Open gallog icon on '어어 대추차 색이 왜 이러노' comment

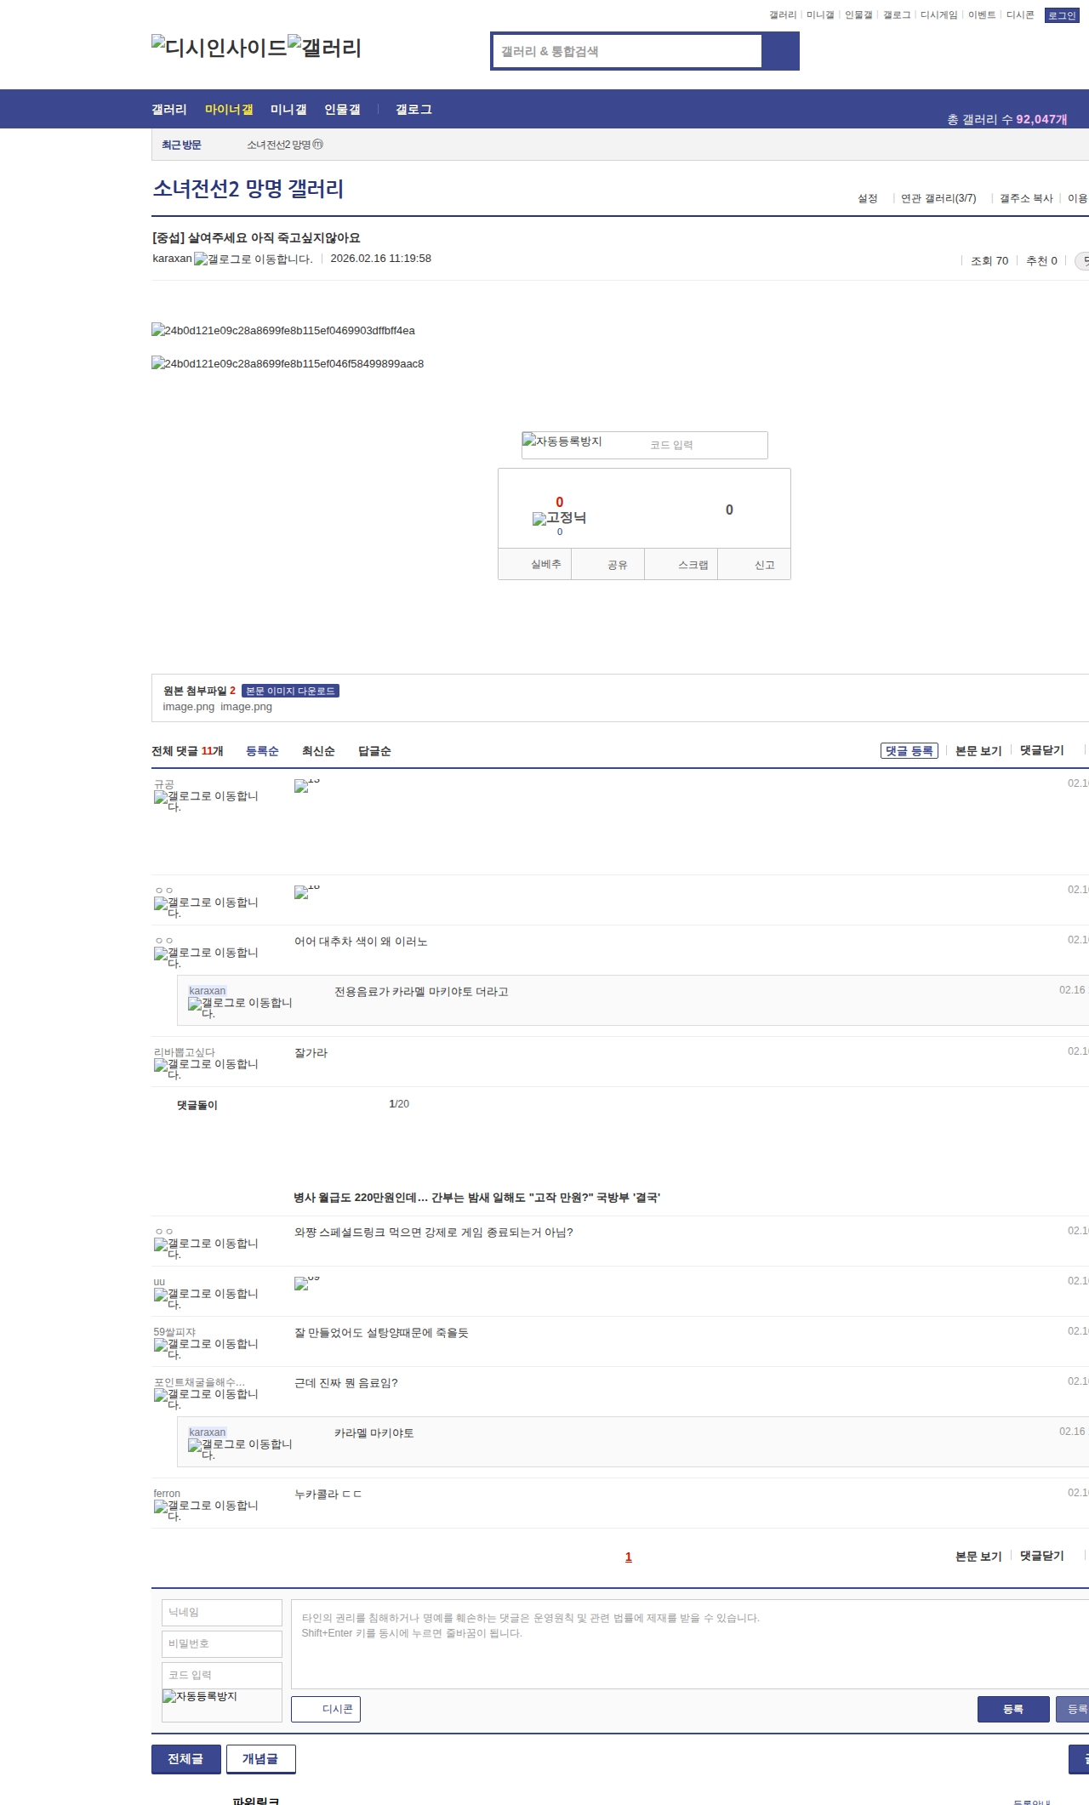tap(206, 958)
